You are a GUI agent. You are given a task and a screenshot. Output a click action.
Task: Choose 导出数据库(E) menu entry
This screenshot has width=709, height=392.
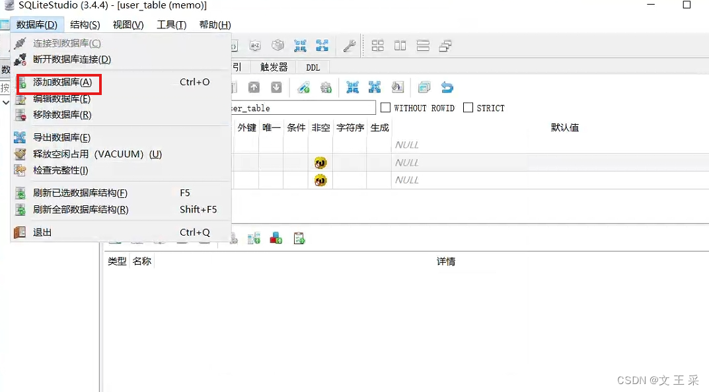[x=121, y=138]
